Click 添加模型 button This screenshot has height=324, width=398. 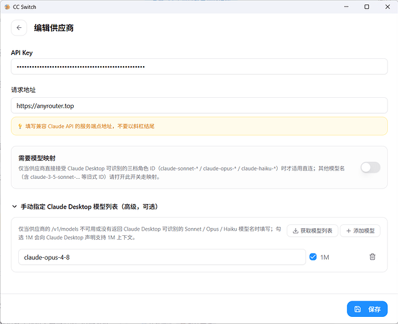pyautogui.click(x=360, y=231)
